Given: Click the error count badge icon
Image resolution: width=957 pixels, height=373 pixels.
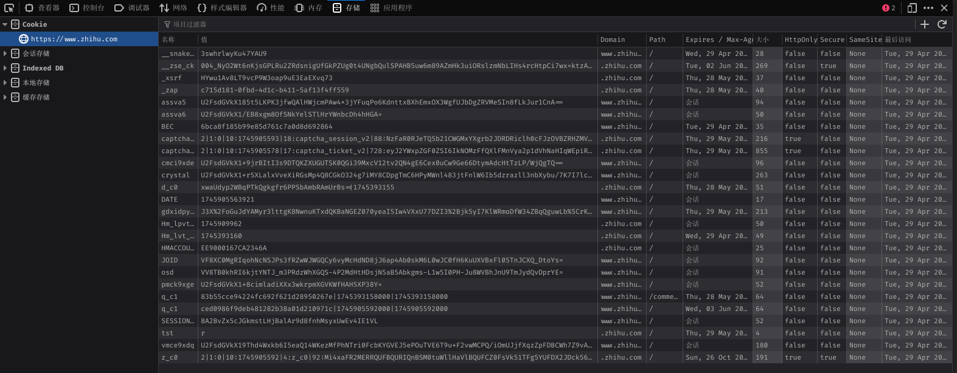Looking at the screenshot, I should pyautogui.click(x=888, y=8).
